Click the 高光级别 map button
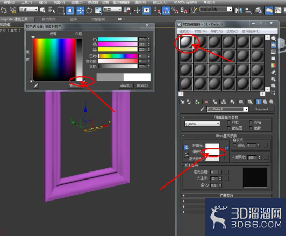 (227, 172)
